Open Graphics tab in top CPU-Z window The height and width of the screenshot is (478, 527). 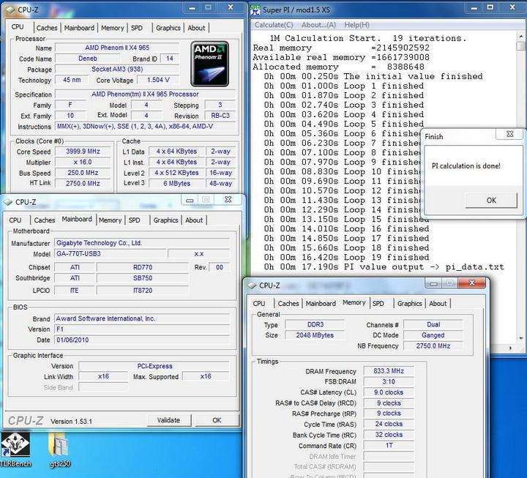168,28
